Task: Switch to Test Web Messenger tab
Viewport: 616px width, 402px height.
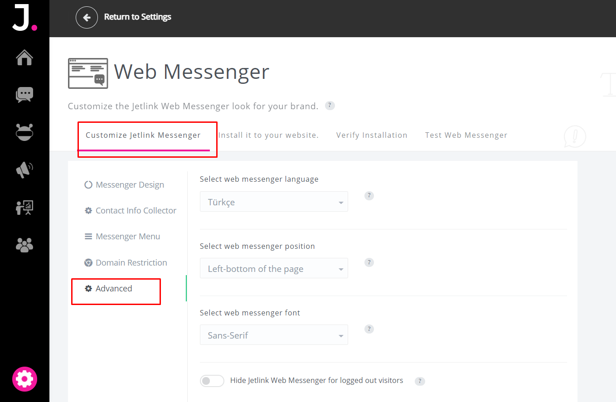Action: pos(466,135)
